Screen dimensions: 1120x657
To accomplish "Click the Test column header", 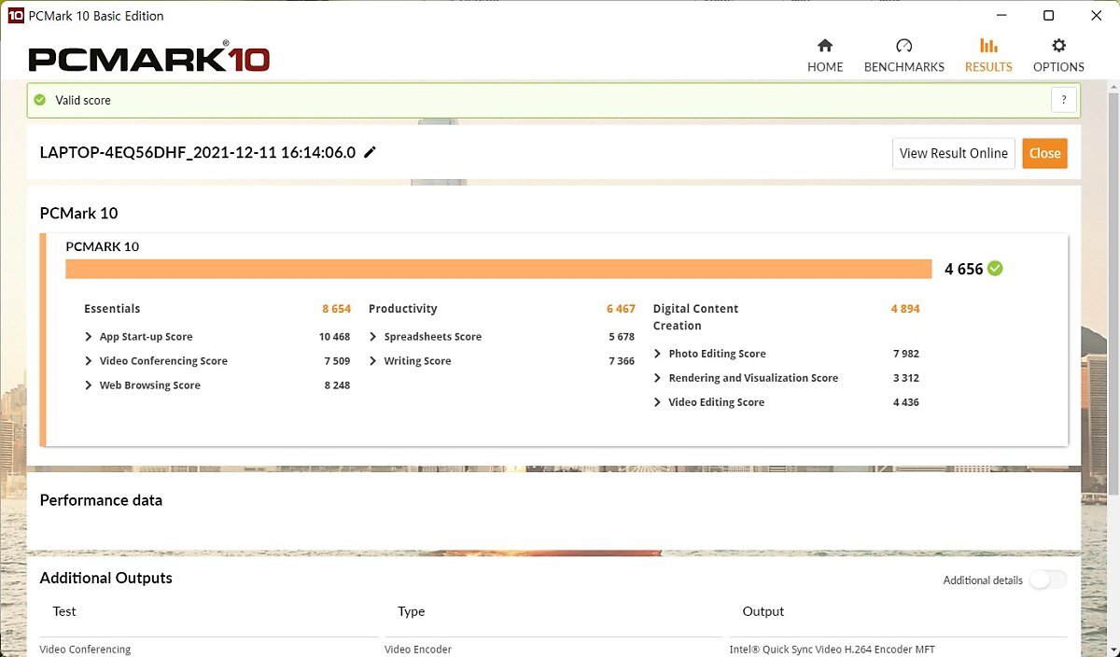I will [x=64, y=611].
